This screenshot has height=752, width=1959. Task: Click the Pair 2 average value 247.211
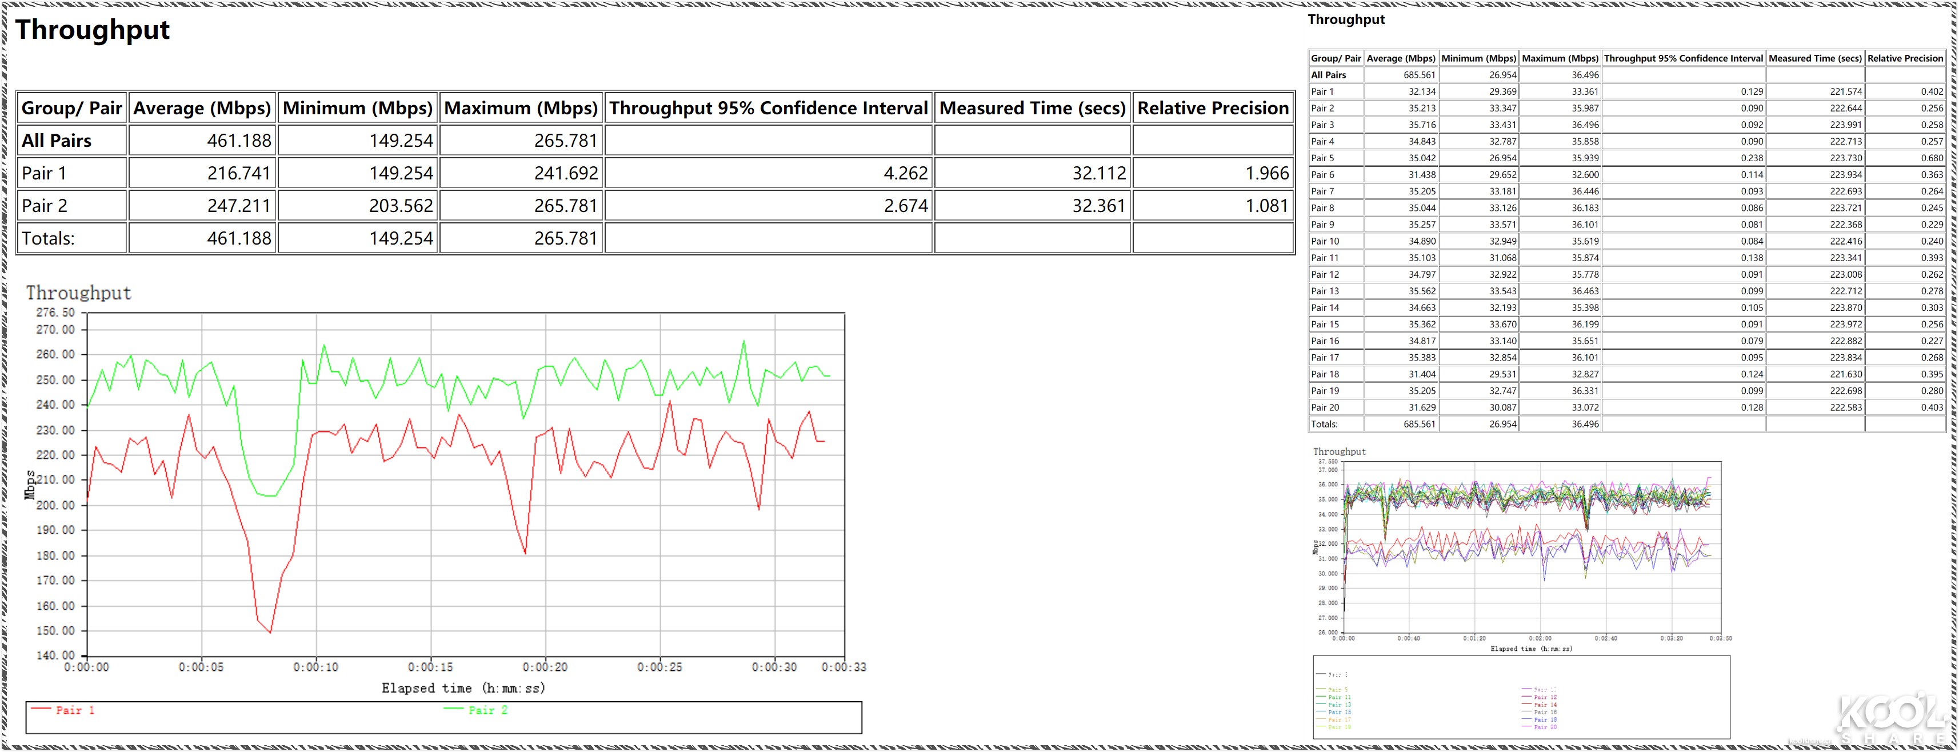pyautogui.click(x=239, y=206)
